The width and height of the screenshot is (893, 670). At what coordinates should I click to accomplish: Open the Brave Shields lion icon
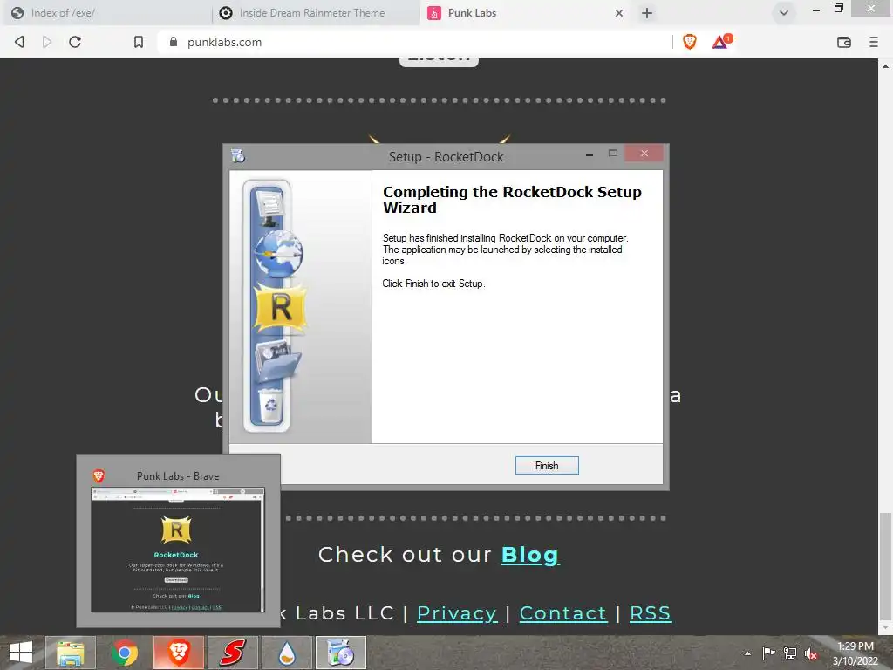tap(690, 42)
